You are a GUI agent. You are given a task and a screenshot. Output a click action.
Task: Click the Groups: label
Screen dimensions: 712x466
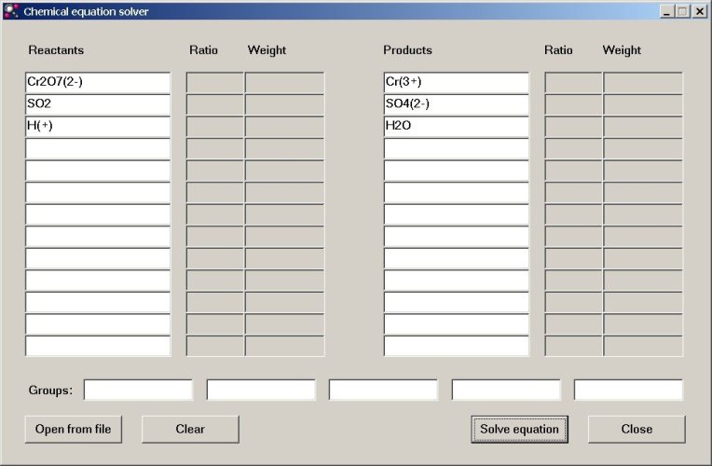click(50, 391)
